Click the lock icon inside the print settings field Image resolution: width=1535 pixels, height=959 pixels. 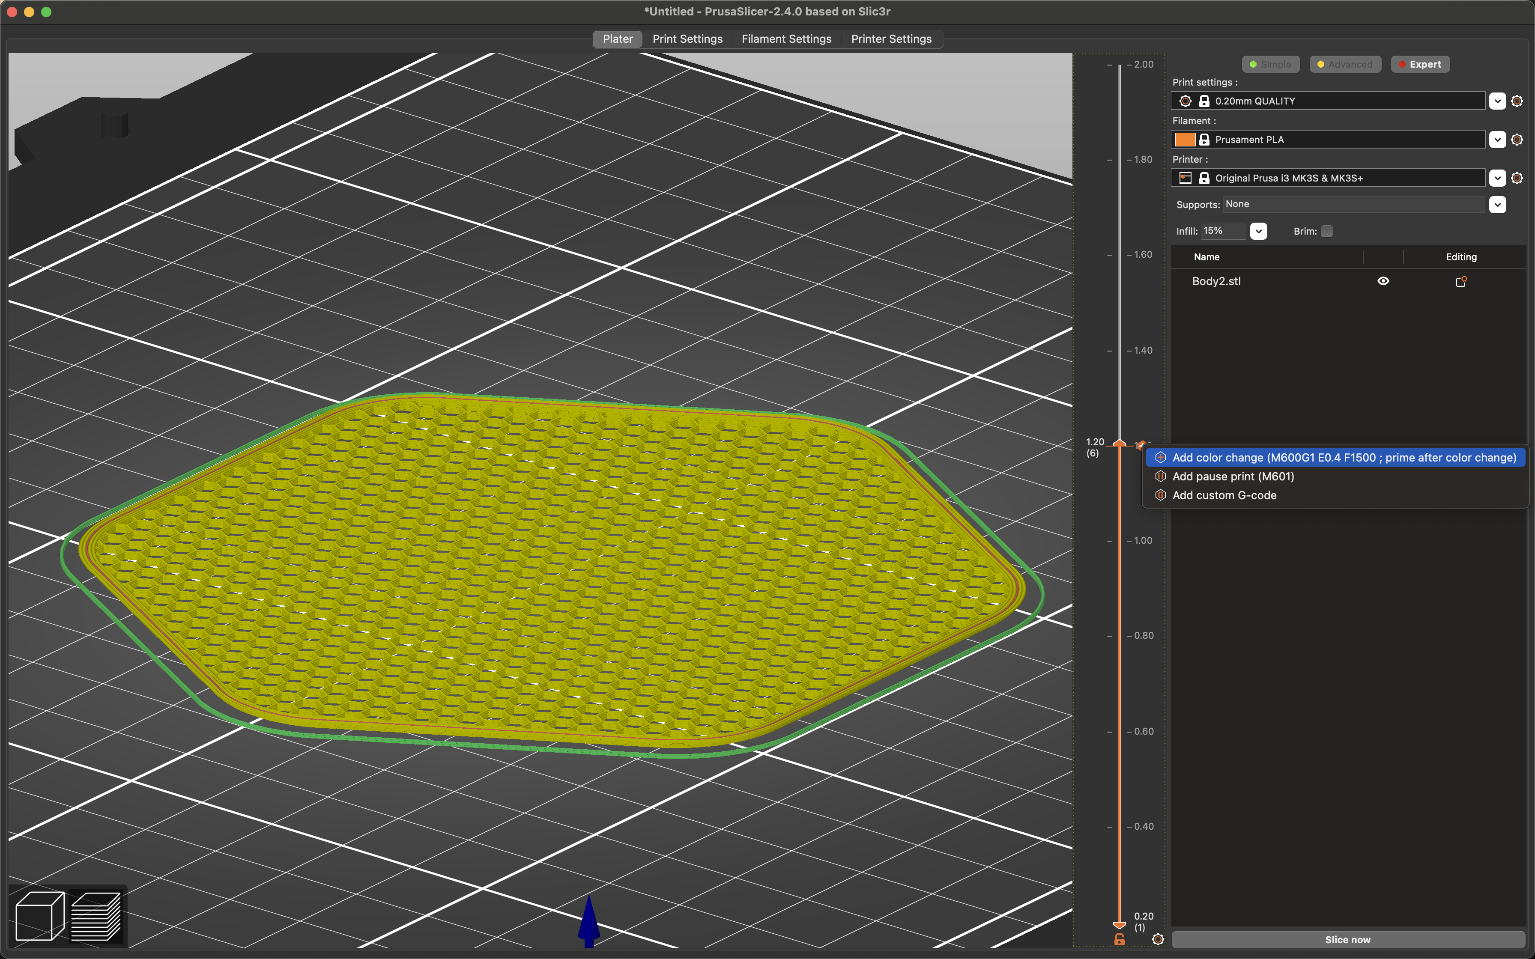1204,100
